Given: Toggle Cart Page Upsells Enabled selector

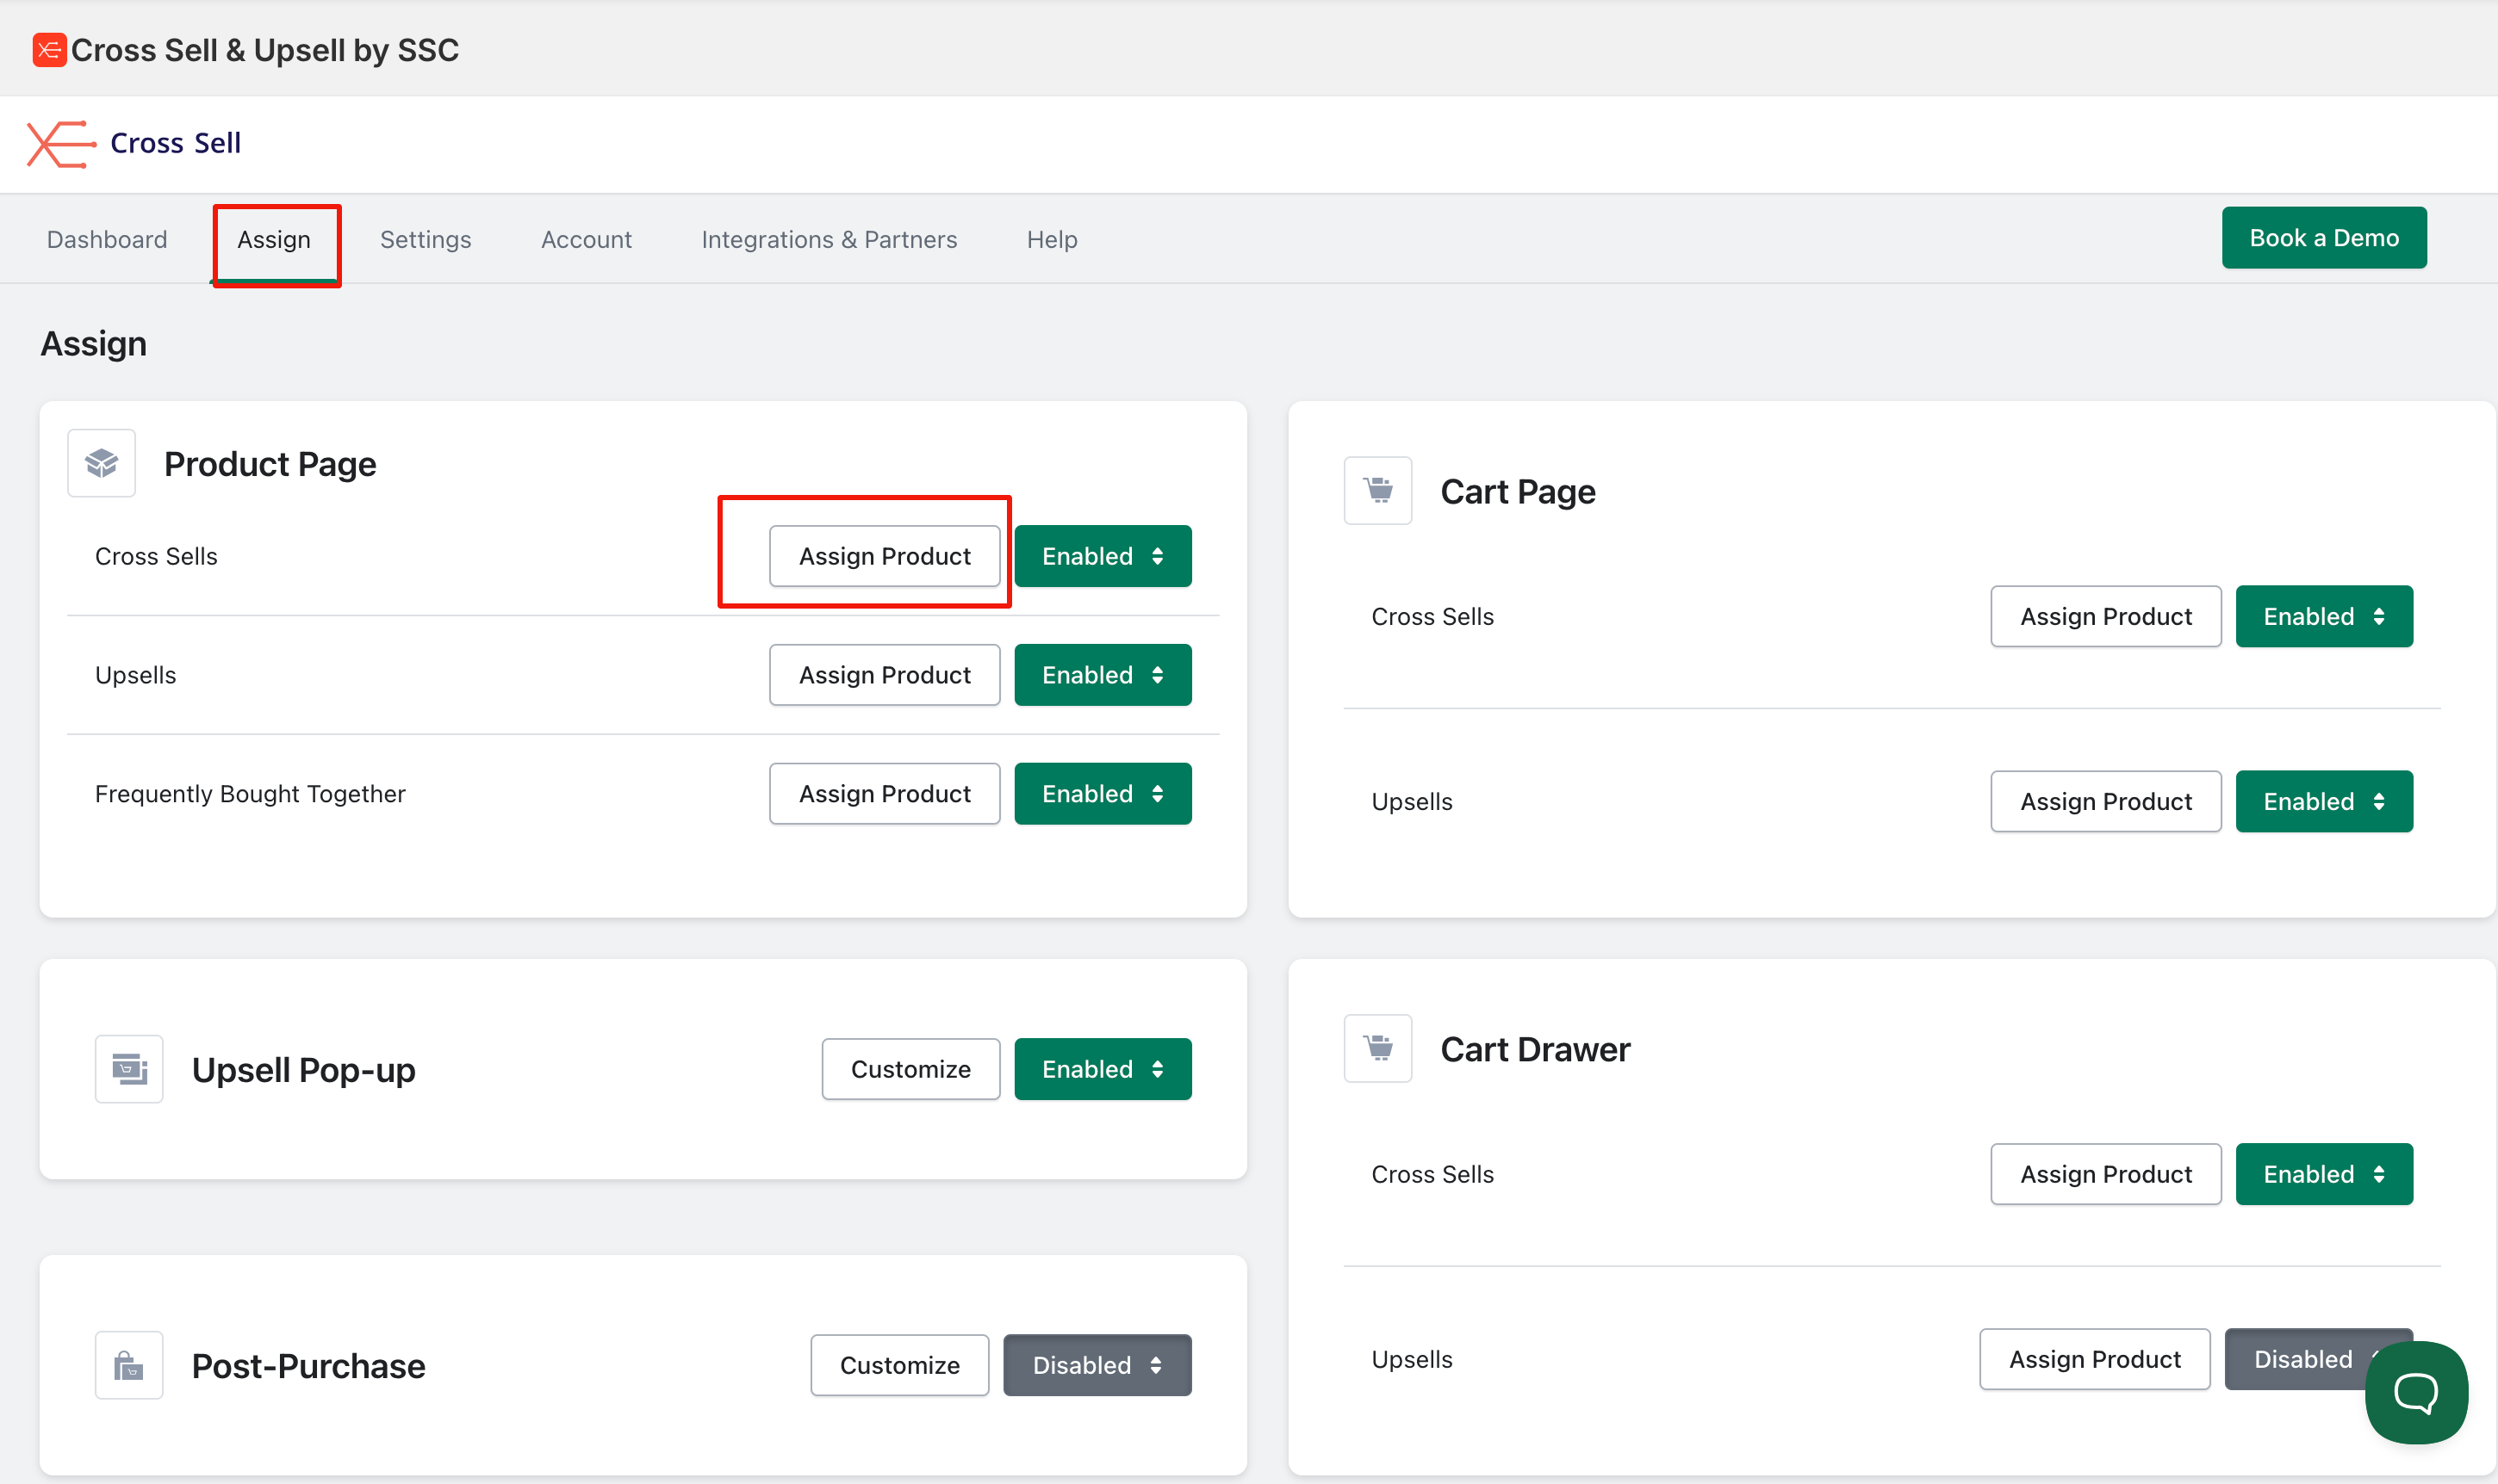Looking at the screenshot, I should [2323, 801].
